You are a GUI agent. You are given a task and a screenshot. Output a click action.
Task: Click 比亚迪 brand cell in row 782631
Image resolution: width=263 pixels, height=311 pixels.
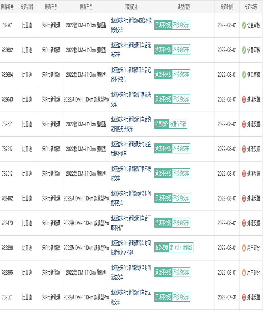pyautogui.click(x=27, y=124)
